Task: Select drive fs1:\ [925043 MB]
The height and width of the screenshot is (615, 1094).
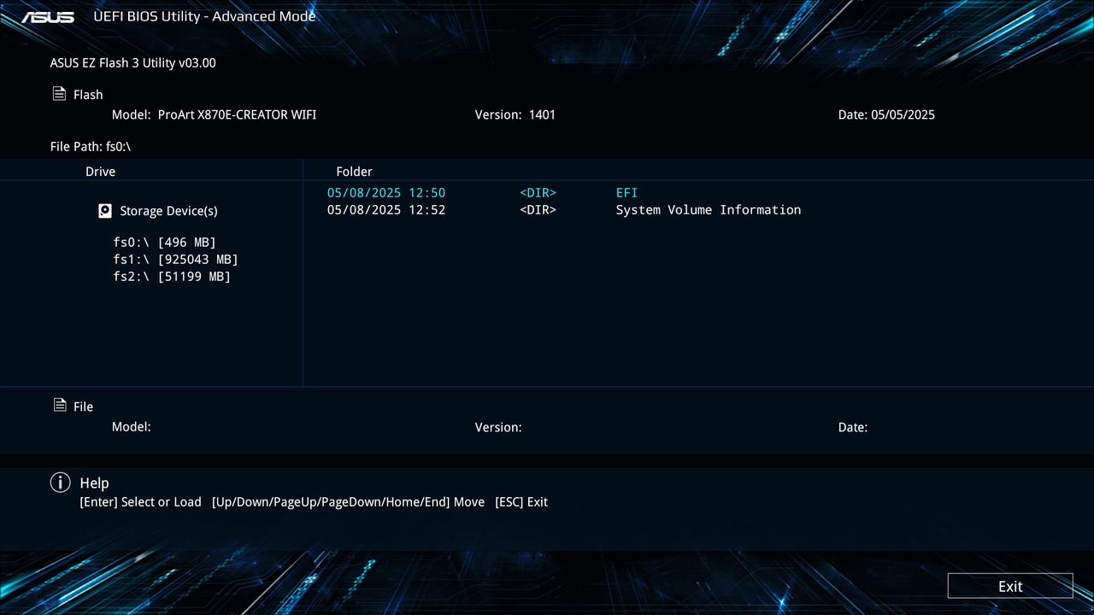Action: (175, 260)
